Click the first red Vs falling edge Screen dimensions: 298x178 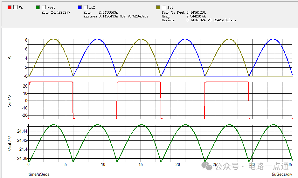[73, 101]
